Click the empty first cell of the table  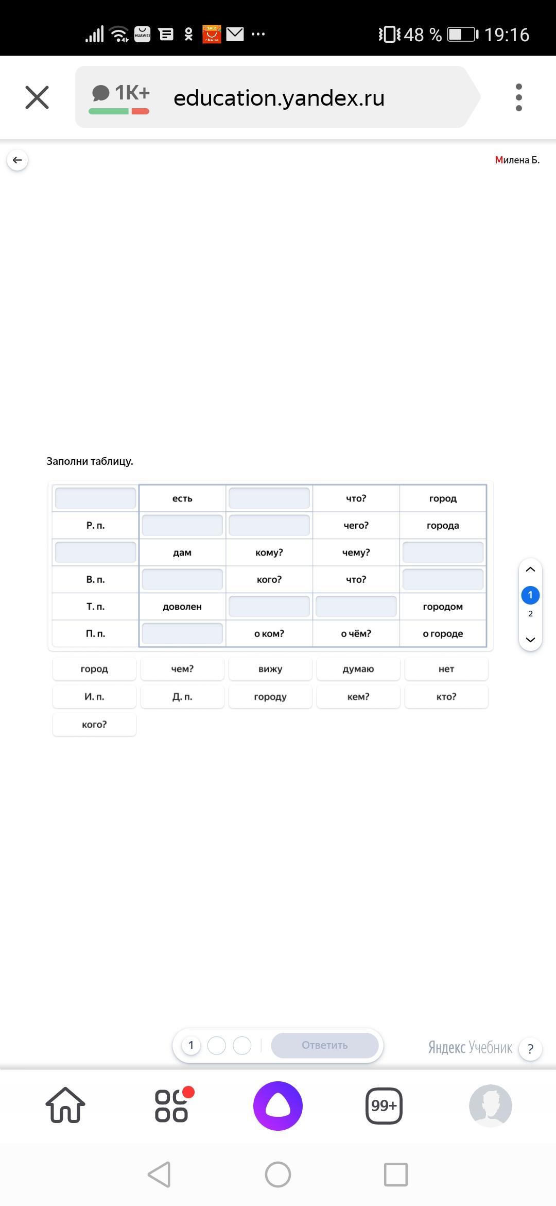(x=95, y=498)
